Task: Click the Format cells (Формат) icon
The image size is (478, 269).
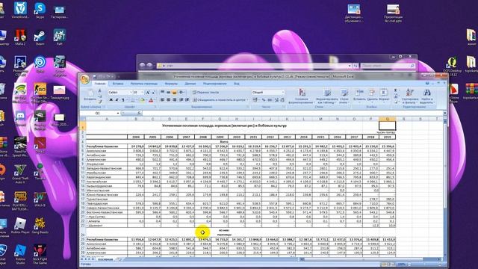Action: pyautogui.click(x=384, y=93)
